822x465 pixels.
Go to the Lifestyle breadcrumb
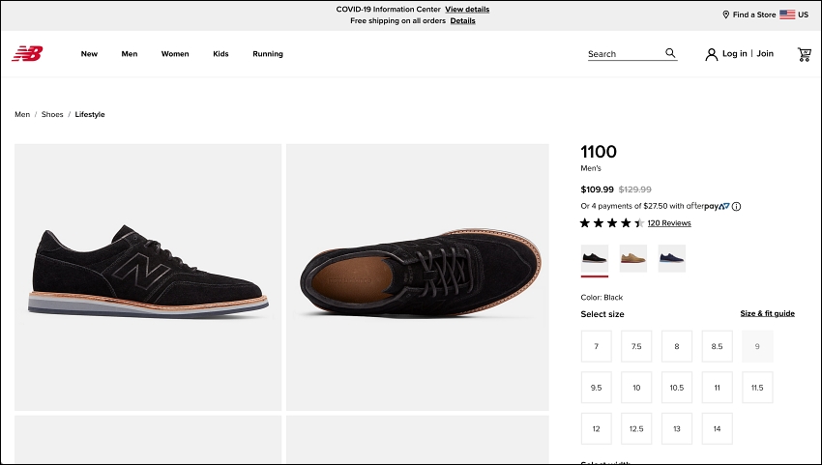pos(90,114)
